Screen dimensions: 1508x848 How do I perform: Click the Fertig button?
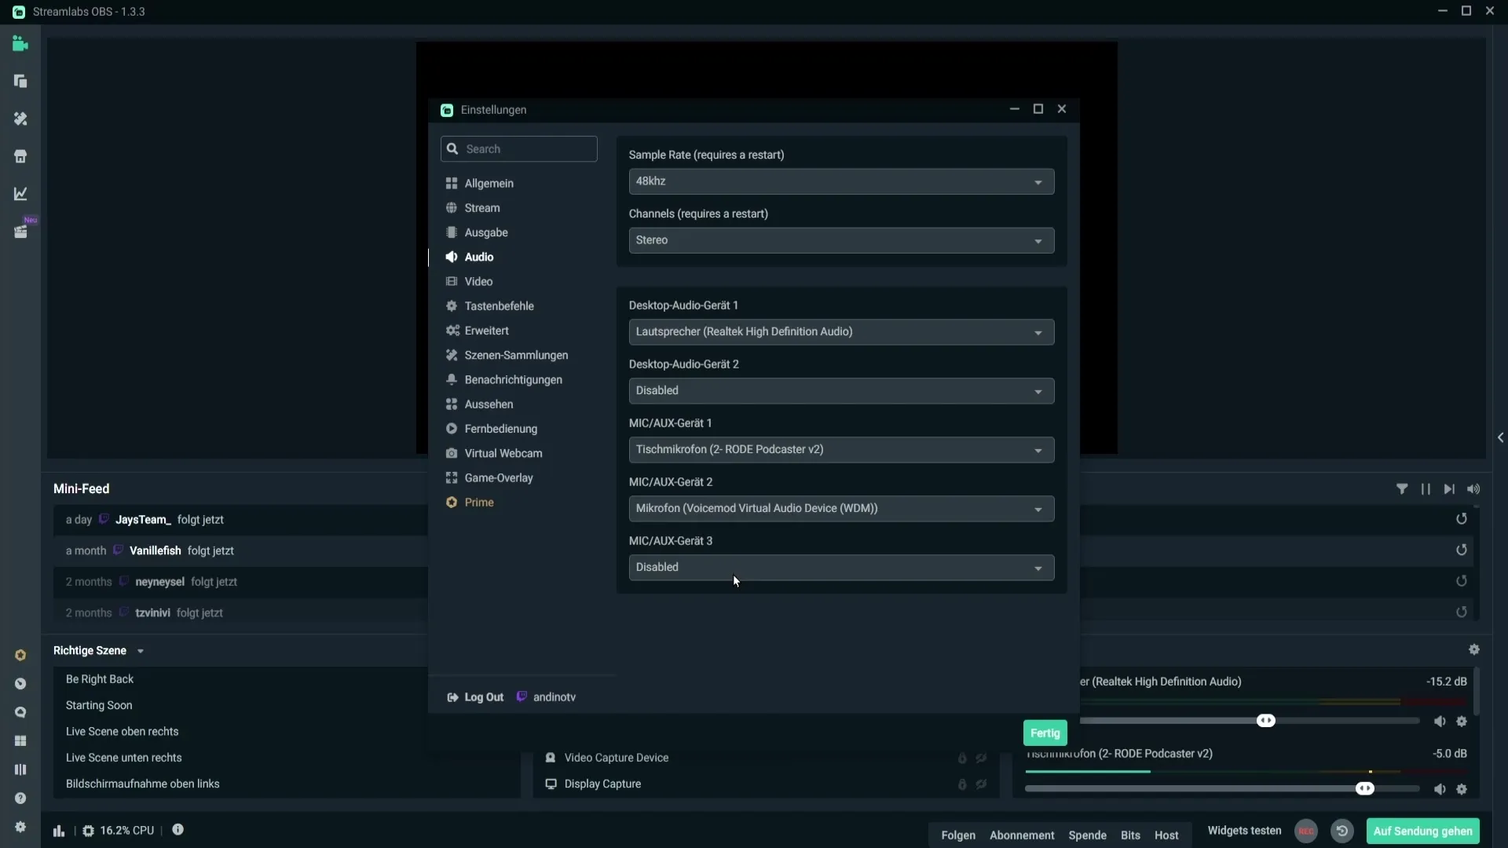(1045, 733)
